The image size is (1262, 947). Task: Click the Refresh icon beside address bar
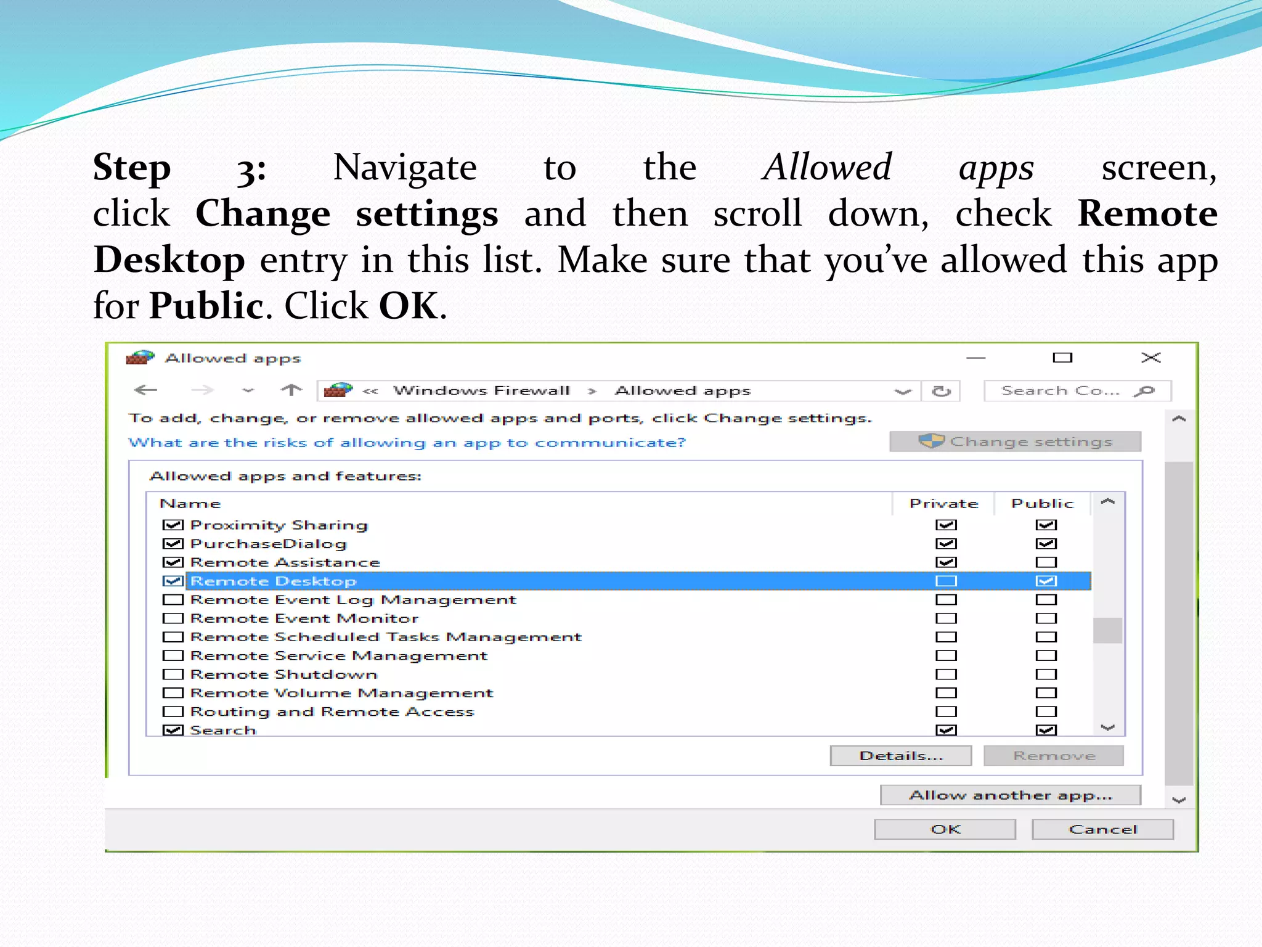[x=941, y=391]
